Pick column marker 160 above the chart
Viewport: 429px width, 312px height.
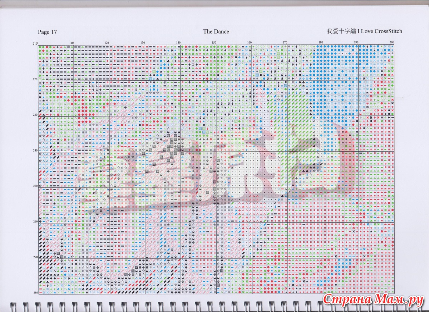point(250,43)
